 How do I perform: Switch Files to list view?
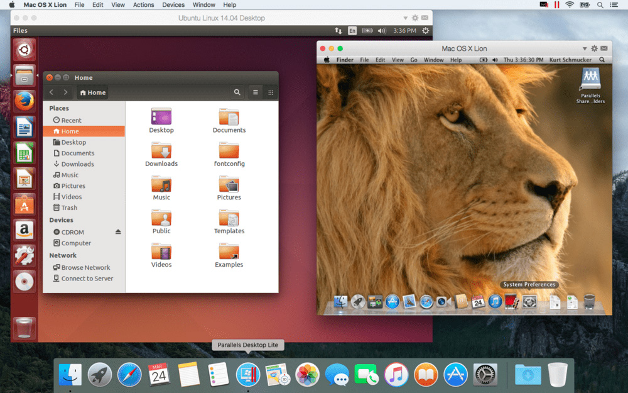coord(256,92)
